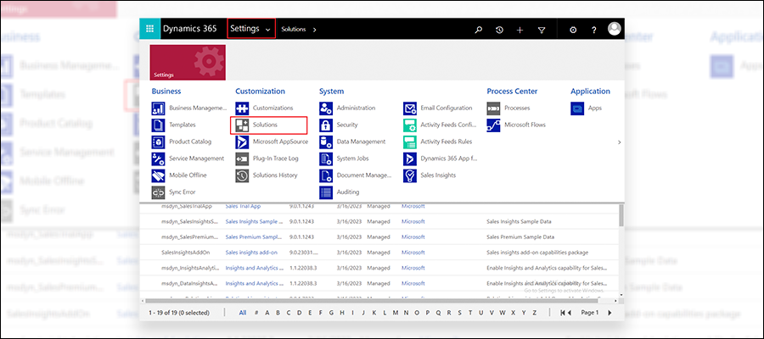Image resolution: width=764 pixels, height=339 pixels.
Task: Click the System Jobs icon
Action: pyautogui.click(x=326, y=158)
